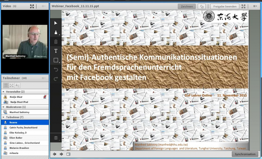
Task: Collapse the Veranstalter (2) group
Action: (3, 92)
